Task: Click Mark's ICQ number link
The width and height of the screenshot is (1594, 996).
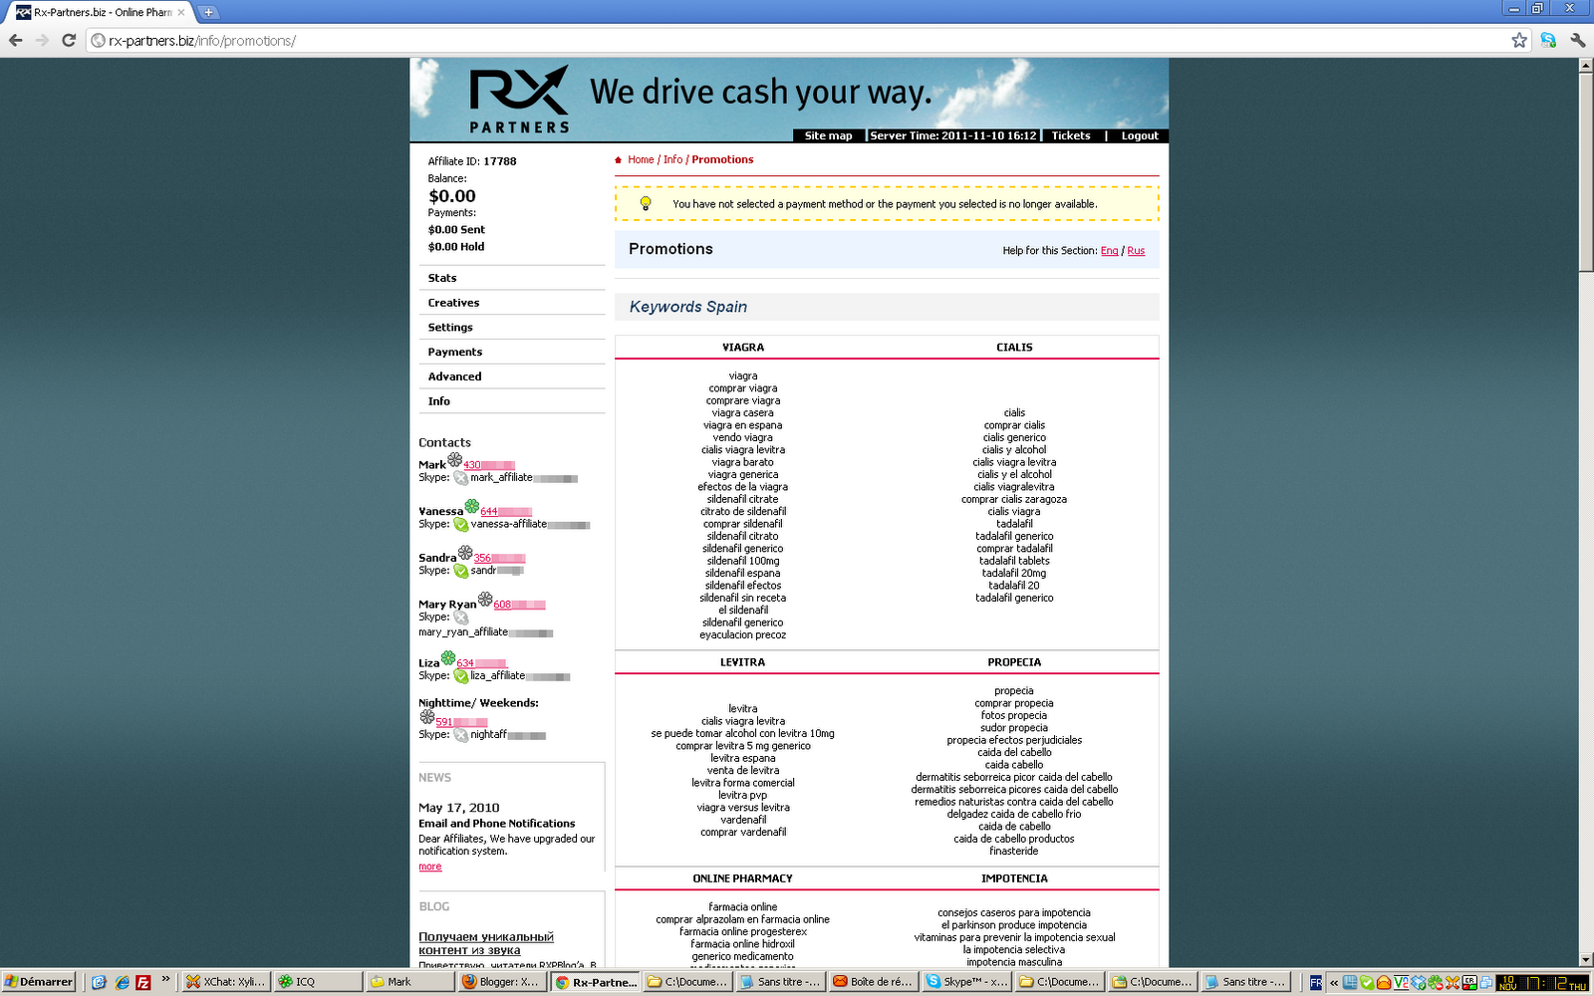Action: (489, 465)
